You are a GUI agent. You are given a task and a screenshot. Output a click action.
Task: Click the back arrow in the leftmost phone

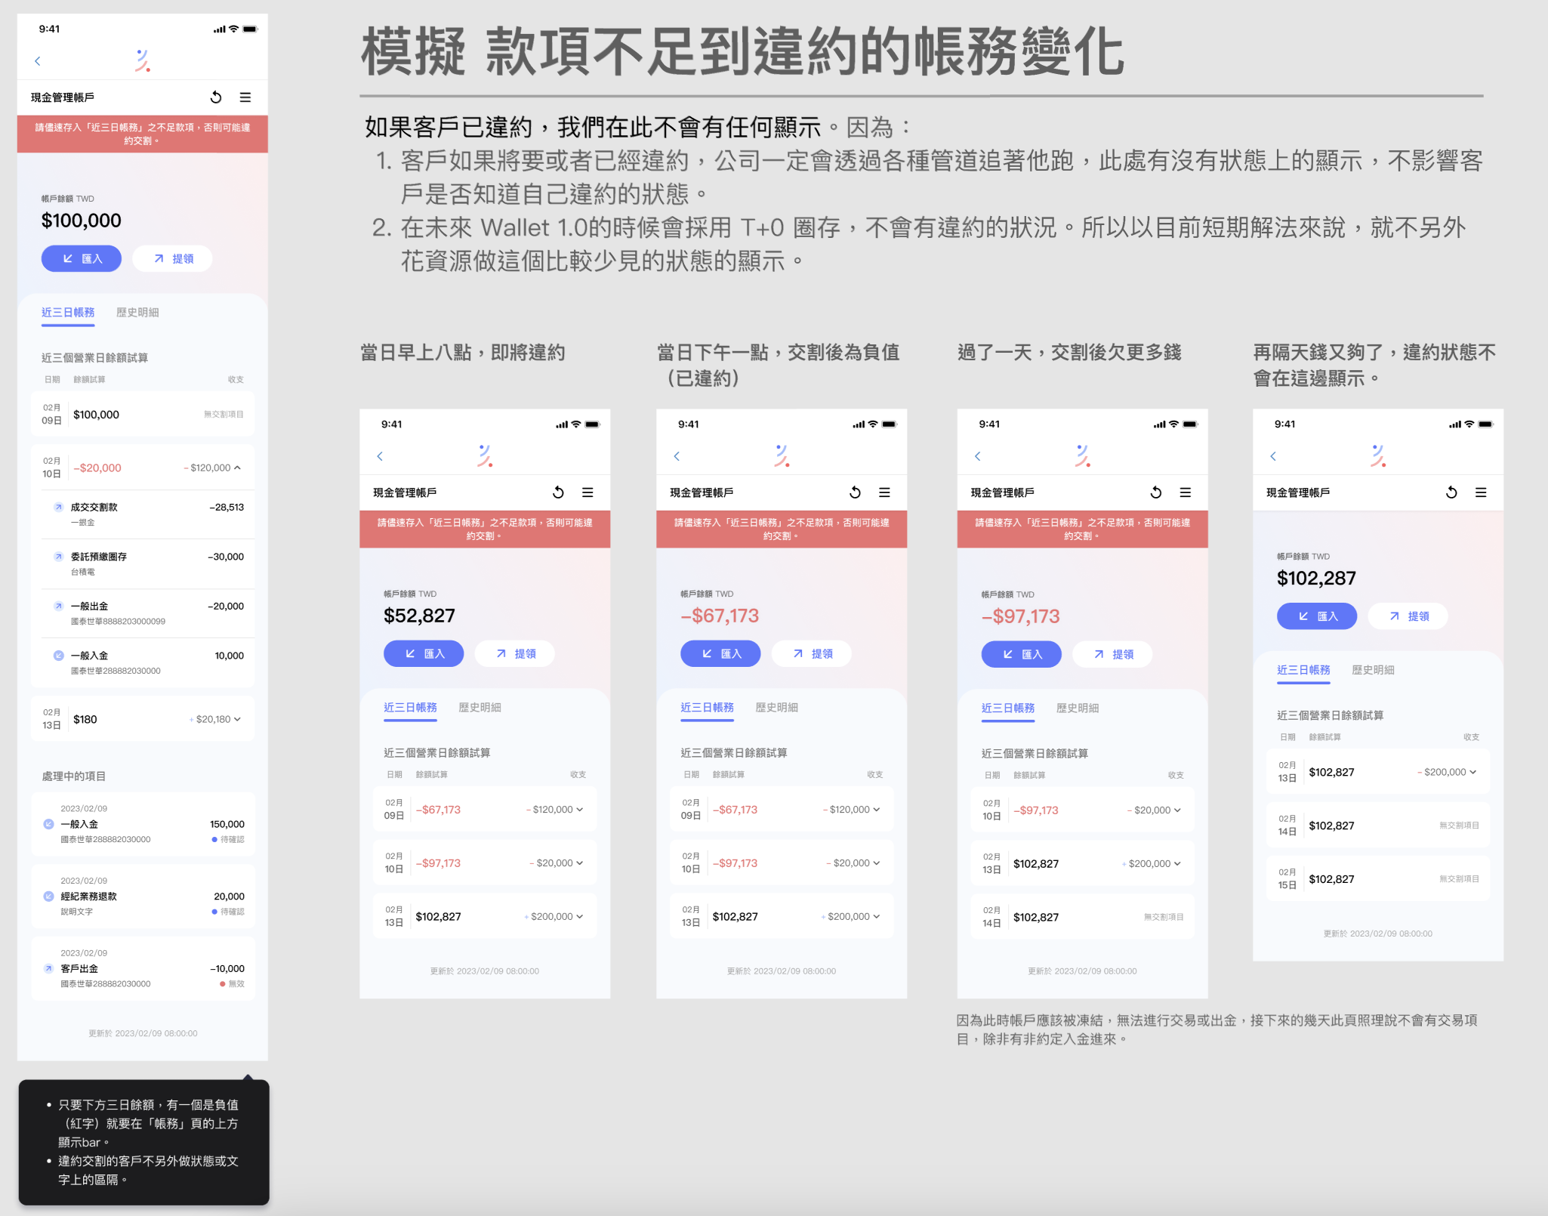tap(38, 61)
